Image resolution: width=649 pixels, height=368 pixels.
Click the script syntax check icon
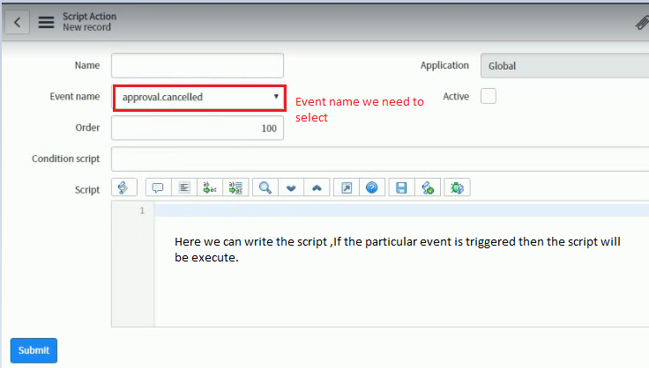click(428, 188)
